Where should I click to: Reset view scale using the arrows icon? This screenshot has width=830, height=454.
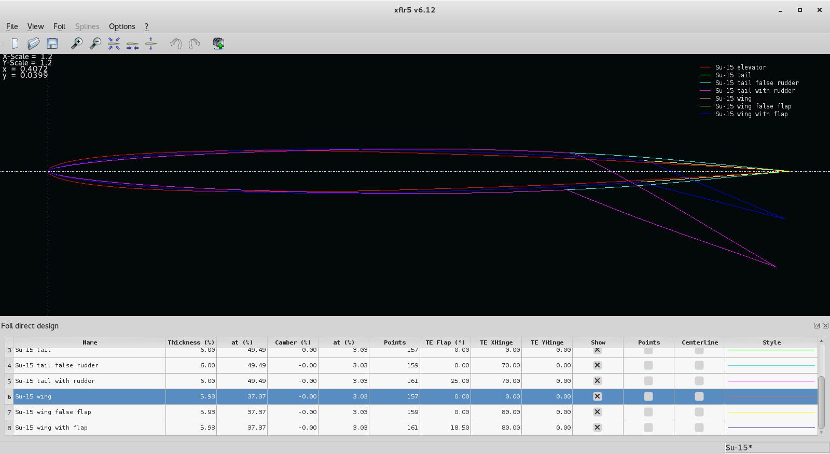pyautogui.click(x=114, y=44)
